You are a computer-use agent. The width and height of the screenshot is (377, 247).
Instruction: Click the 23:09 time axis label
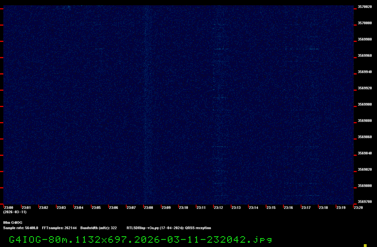[166, 207]
